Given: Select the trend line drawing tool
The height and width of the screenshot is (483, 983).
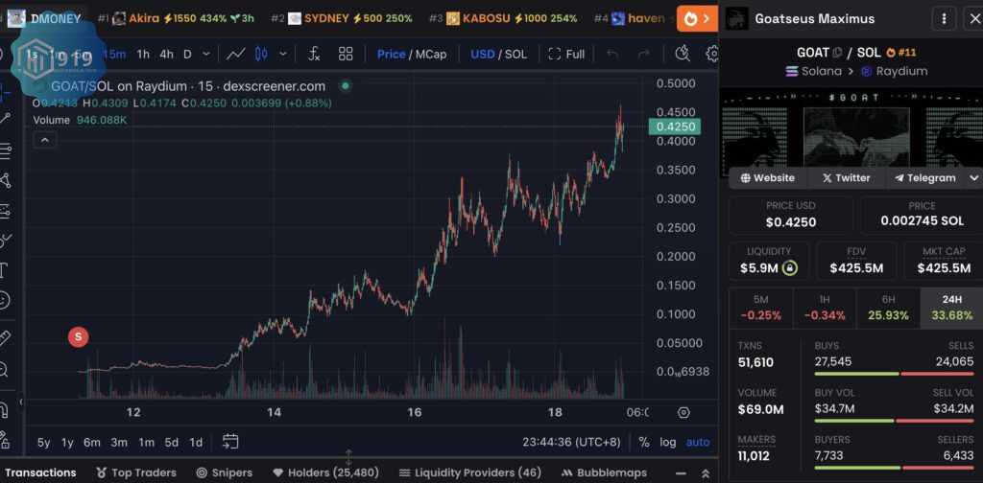Looking at the screenshot, I should coord(5,118).
